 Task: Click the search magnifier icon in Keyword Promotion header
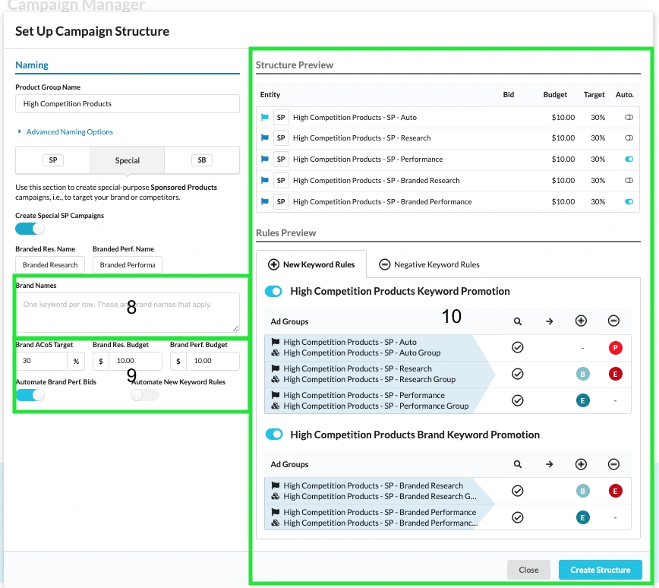pyautogui.click(x=518, y=321)
